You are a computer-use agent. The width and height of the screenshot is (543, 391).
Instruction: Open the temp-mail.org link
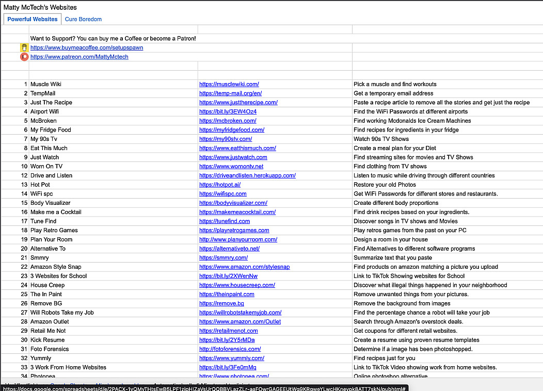click(230, 93)
